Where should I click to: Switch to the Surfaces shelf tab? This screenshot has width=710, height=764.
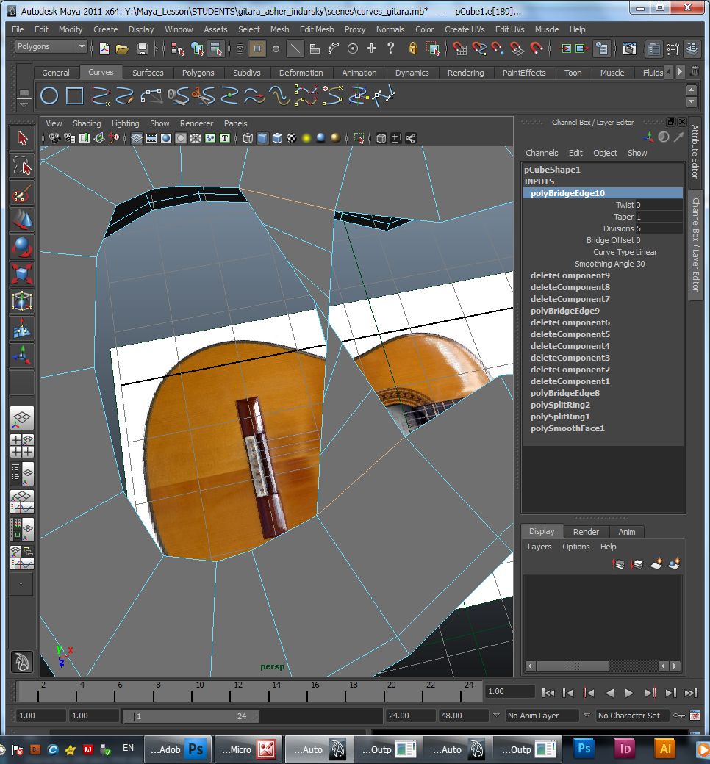[x=148, y=73]
